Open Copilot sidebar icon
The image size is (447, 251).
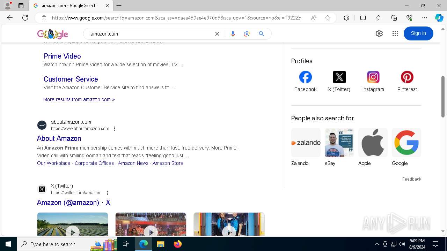pos(439,18)
